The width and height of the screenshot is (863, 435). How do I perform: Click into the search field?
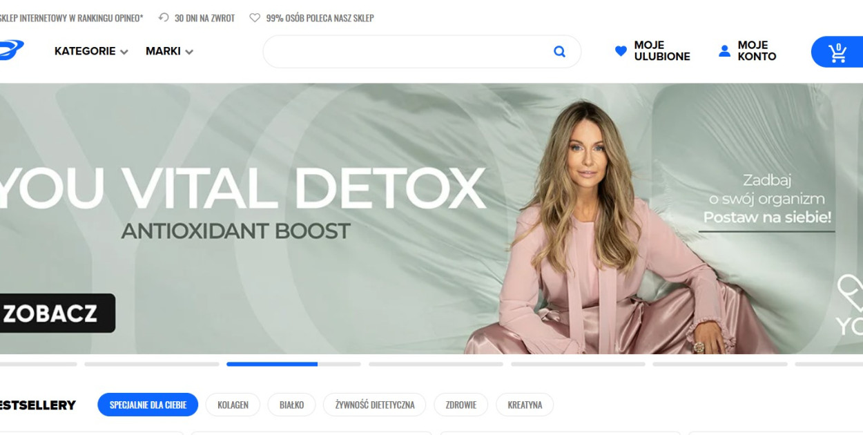[x=422, y=52]
